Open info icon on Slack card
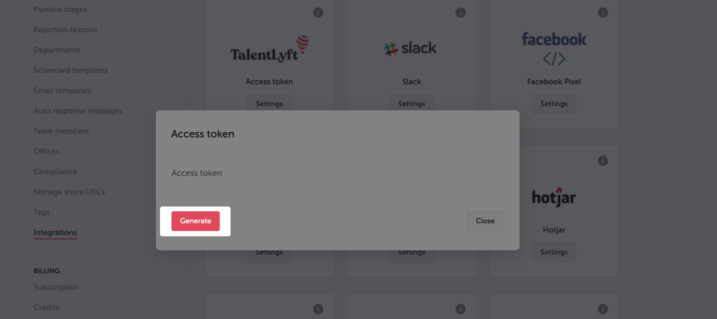 [x=461, y=13]
